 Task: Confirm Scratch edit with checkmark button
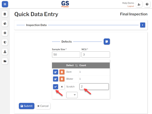[x=55, y=87]
